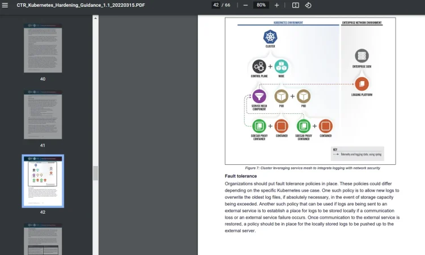Click the thumbnail label number 40
This screenshot has height=255, width=425.
(43, 79)
